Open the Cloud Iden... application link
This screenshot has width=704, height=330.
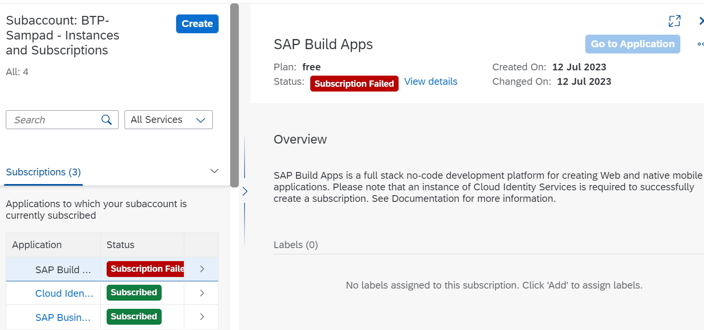(64, 293)
